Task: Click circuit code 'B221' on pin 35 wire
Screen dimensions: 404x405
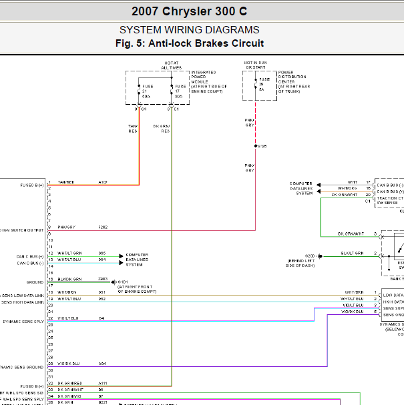Action: pyautogui.click(x=103, y=402)
